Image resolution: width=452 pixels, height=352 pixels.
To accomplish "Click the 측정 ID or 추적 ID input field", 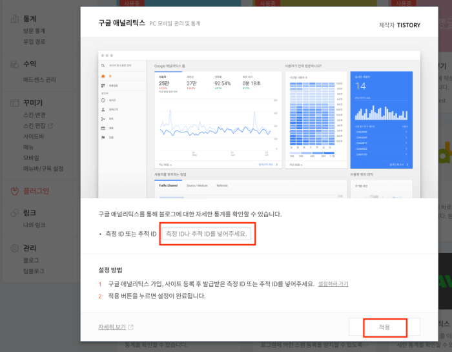I will click(207, 234).
